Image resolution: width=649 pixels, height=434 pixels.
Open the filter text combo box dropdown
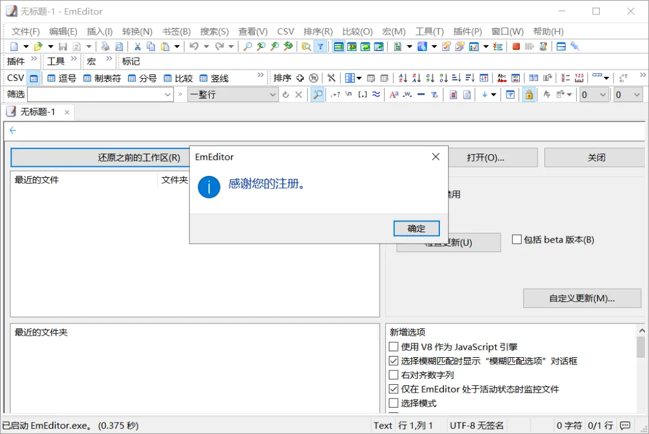tap(167, 95)
